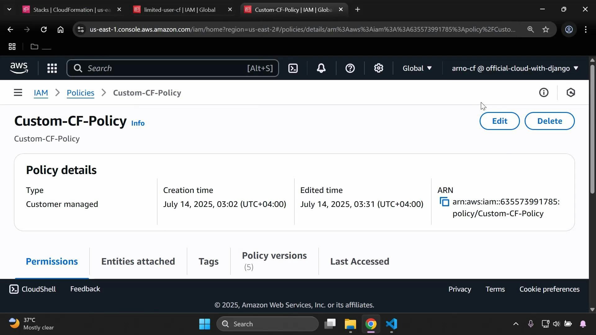The height and width of the screenshot is (335, 596).
Task: Open File Explorer from taskbar
Action: (350, 324)
